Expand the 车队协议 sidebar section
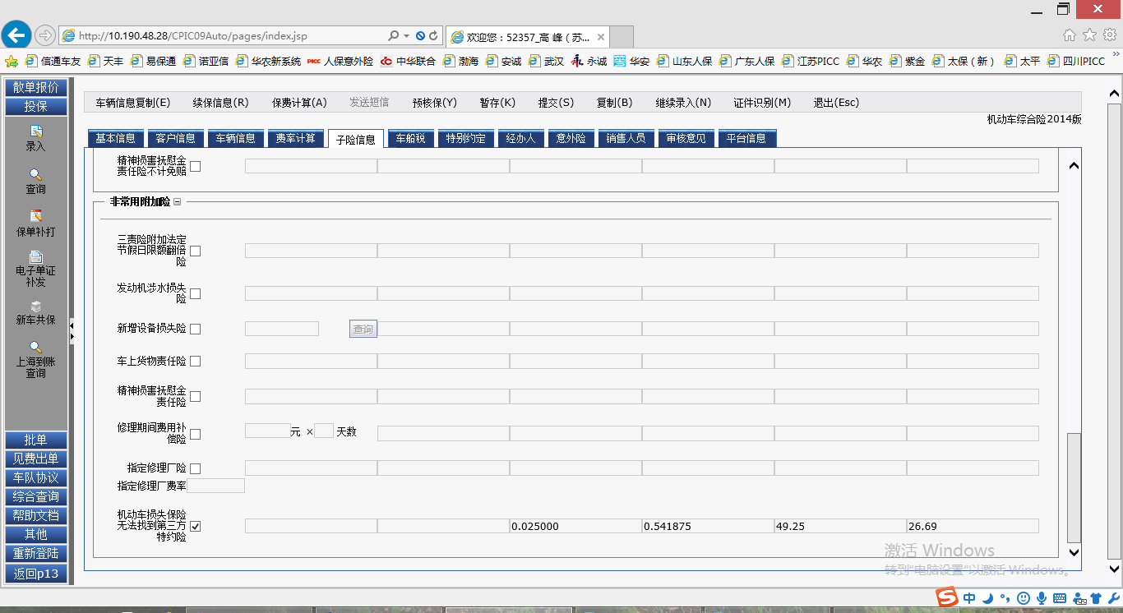The image size is (1123, 613). pos(36,478)
